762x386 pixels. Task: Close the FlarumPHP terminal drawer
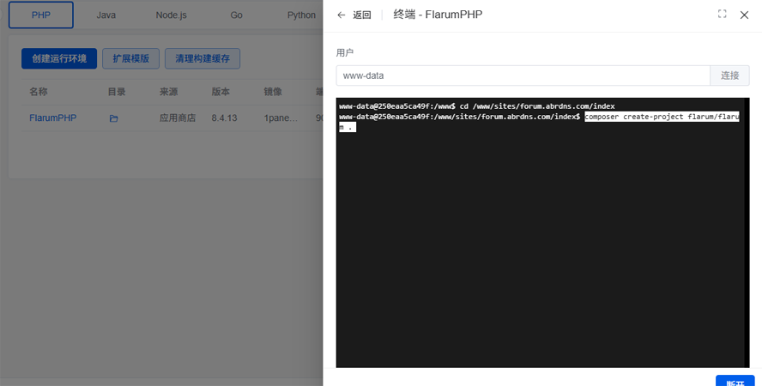pos(744,15)
